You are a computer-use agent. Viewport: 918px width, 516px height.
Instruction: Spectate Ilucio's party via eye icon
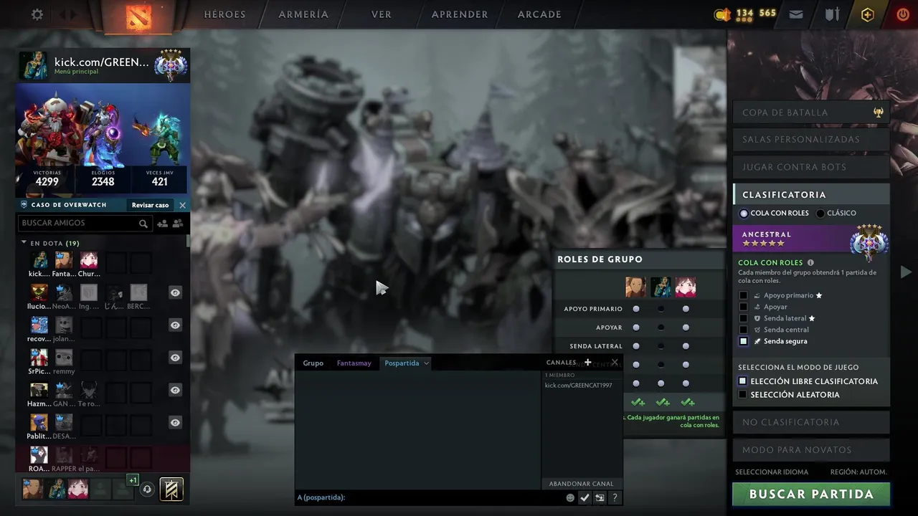175,292
